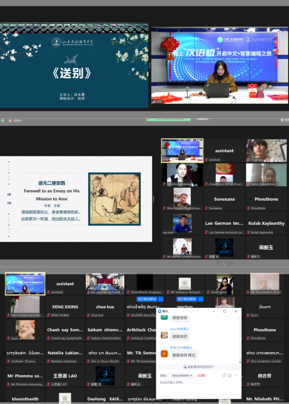This screenshot has width=289, height=404.
Task: Click the file attachment icon in chat
Action: click(x=224, y=375)
